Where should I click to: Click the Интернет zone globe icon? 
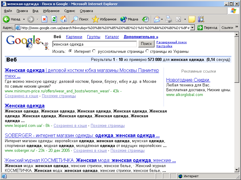(180, 176)
